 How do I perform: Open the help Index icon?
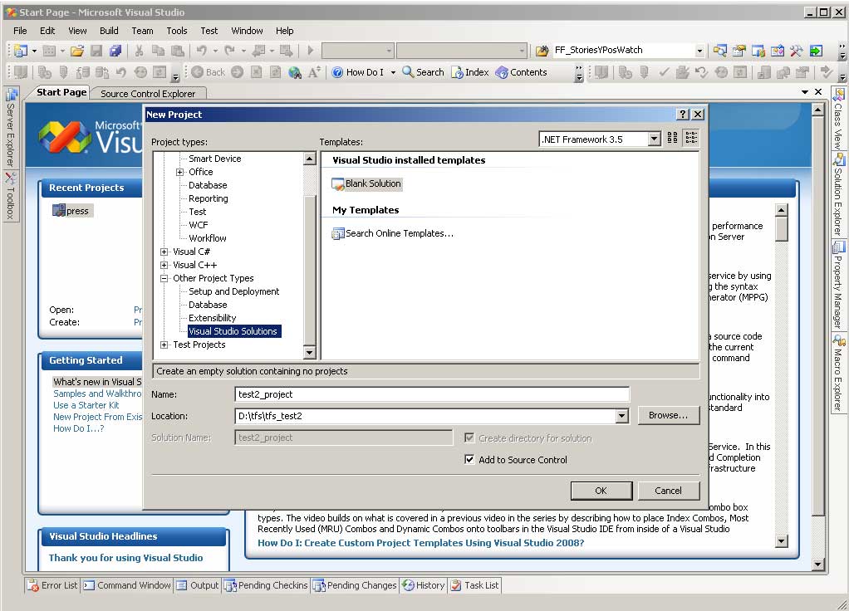click(458, 72)
